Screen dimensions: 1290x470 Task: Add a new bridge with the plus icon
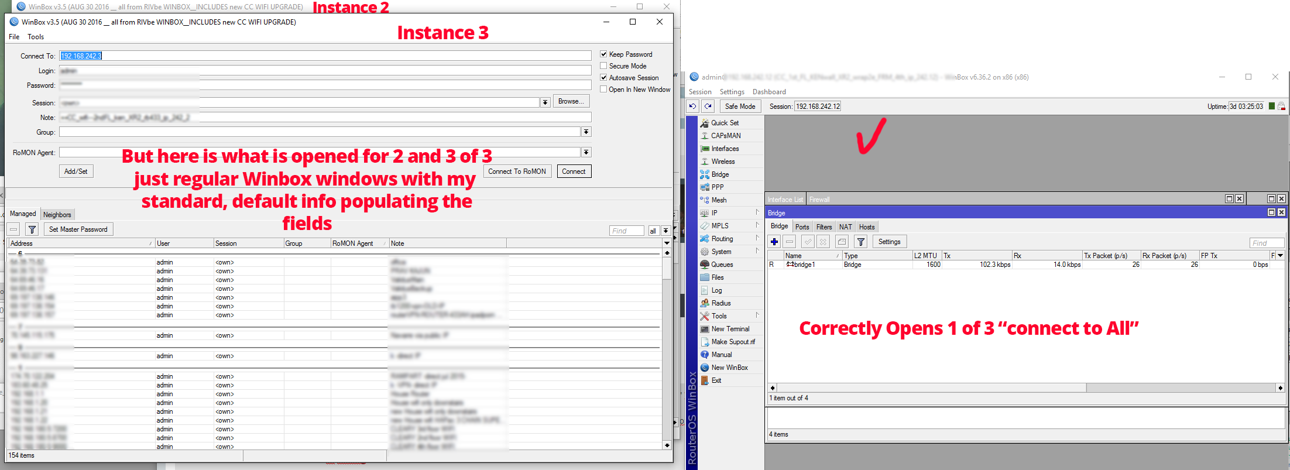pyautogui.click(x=774, y=242)
